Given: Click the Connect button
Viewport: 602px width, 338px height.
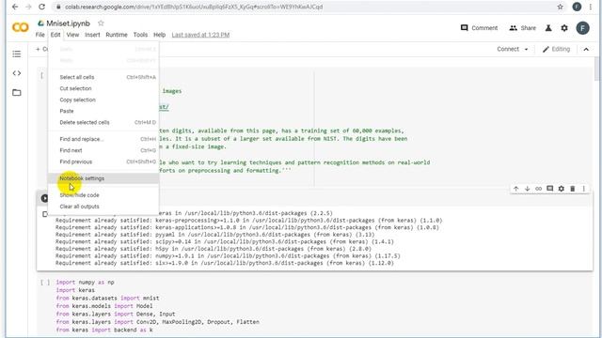Looking at the screenshot, I should click(x=508, y=49).
